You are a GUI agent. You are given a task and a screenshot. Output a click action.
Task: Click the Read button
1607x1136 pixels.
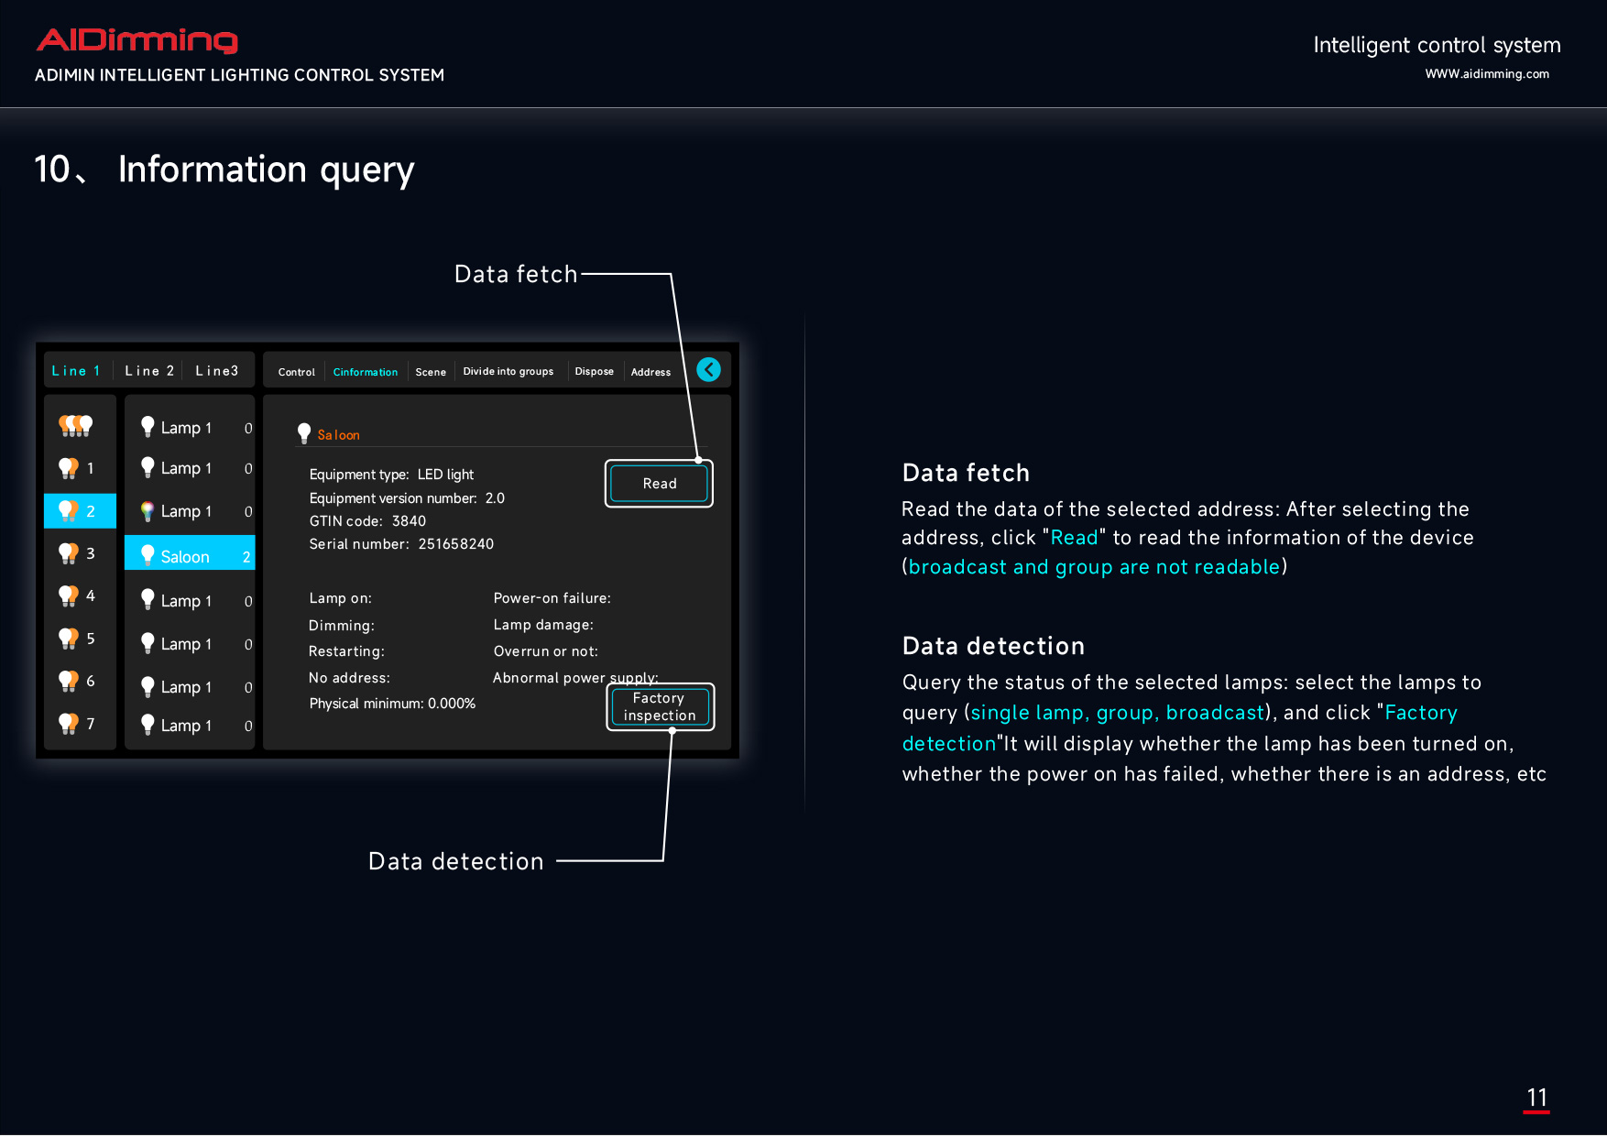click(x=660, y=484)
